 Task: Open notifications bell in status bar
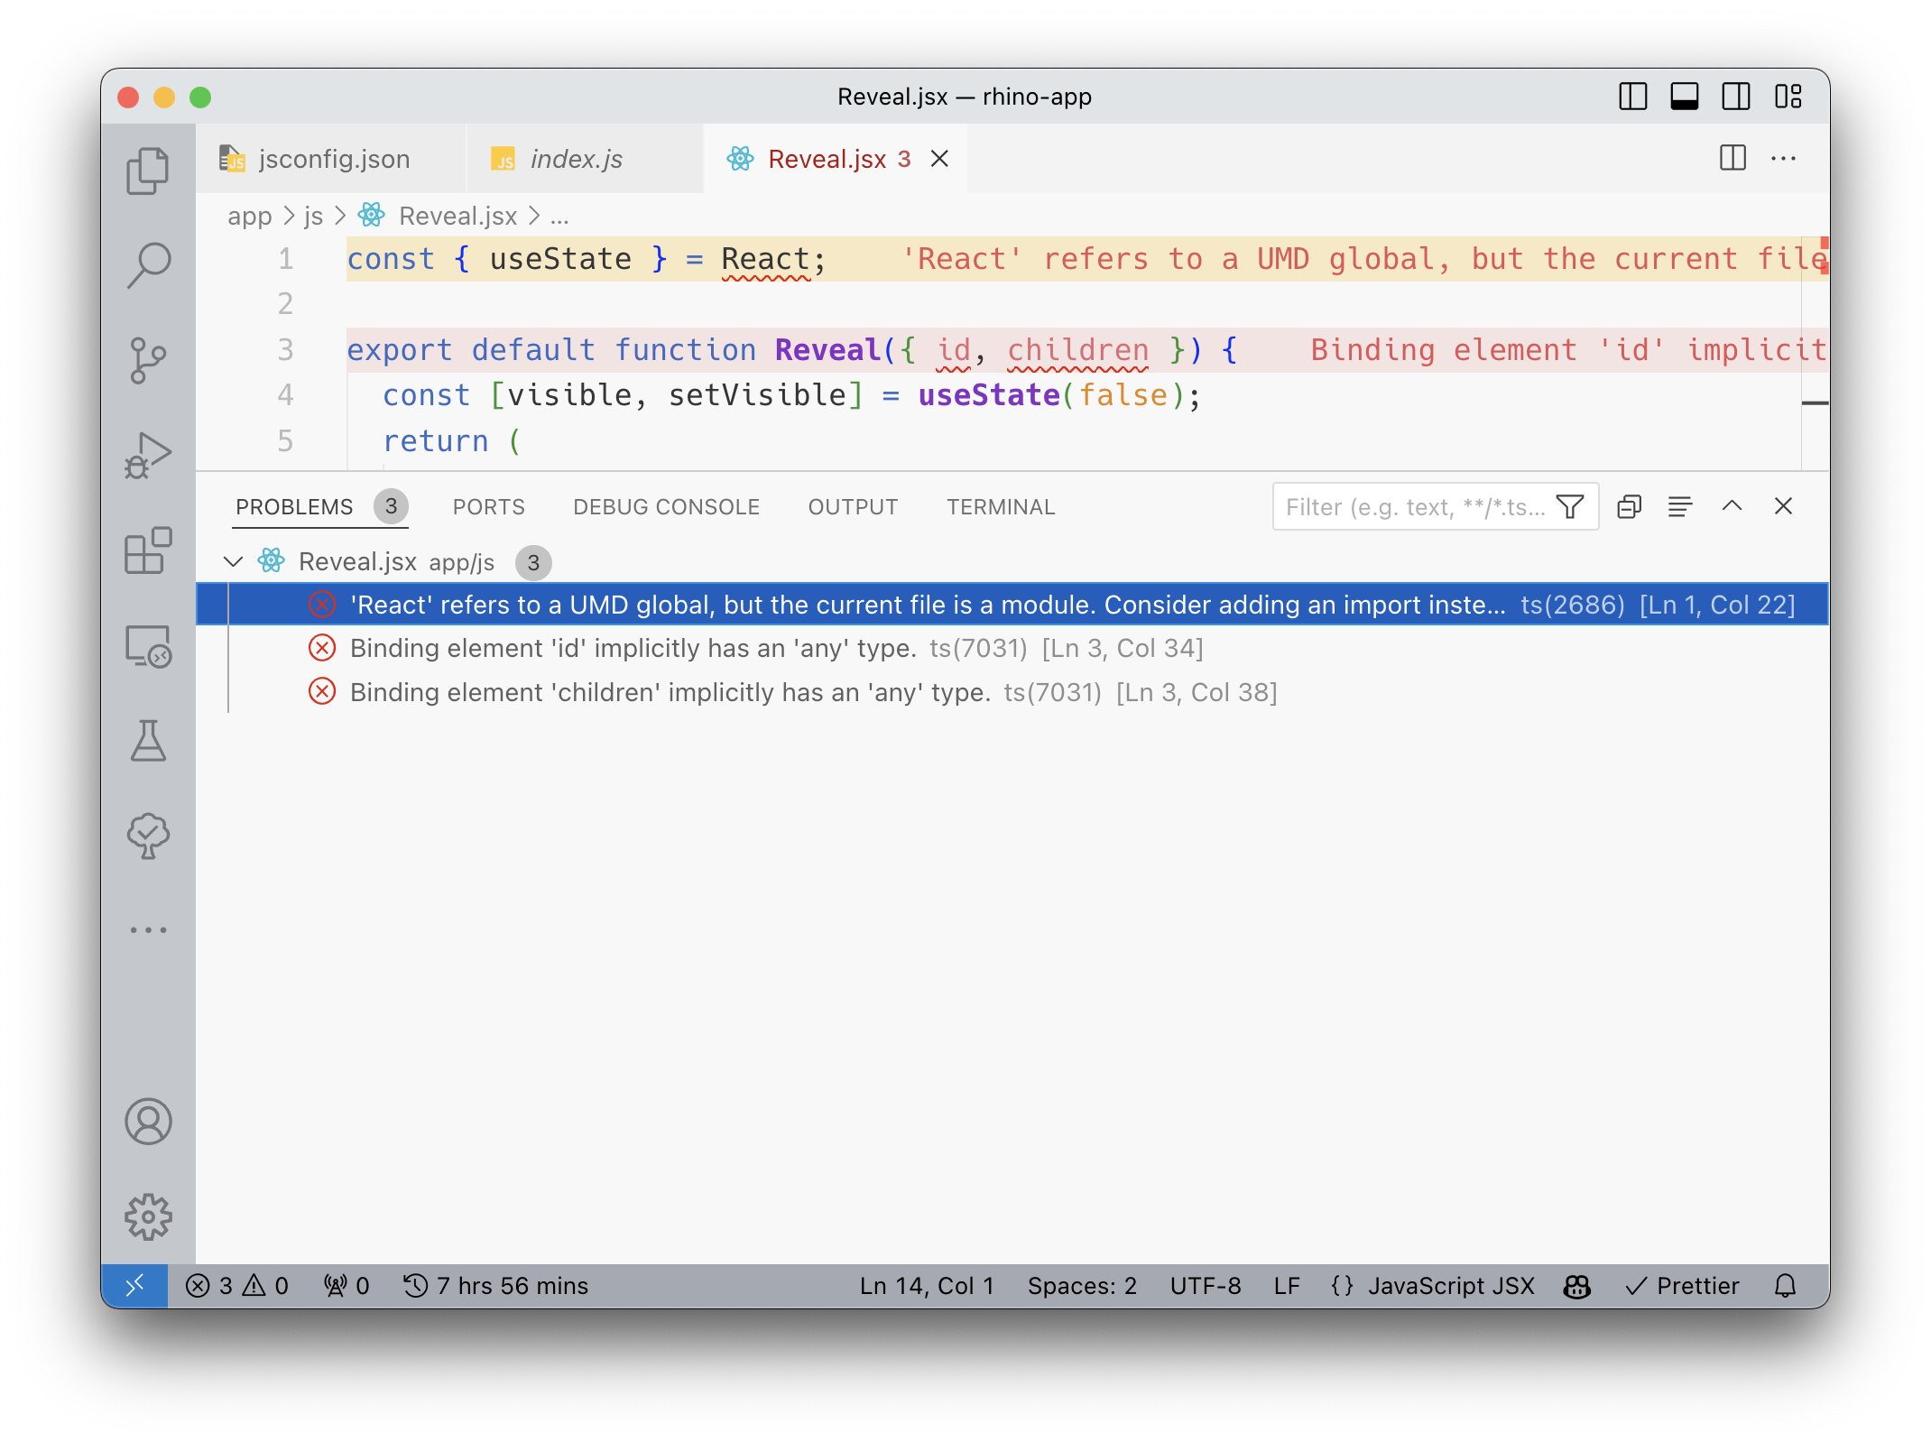[x=1785, y=1286]
